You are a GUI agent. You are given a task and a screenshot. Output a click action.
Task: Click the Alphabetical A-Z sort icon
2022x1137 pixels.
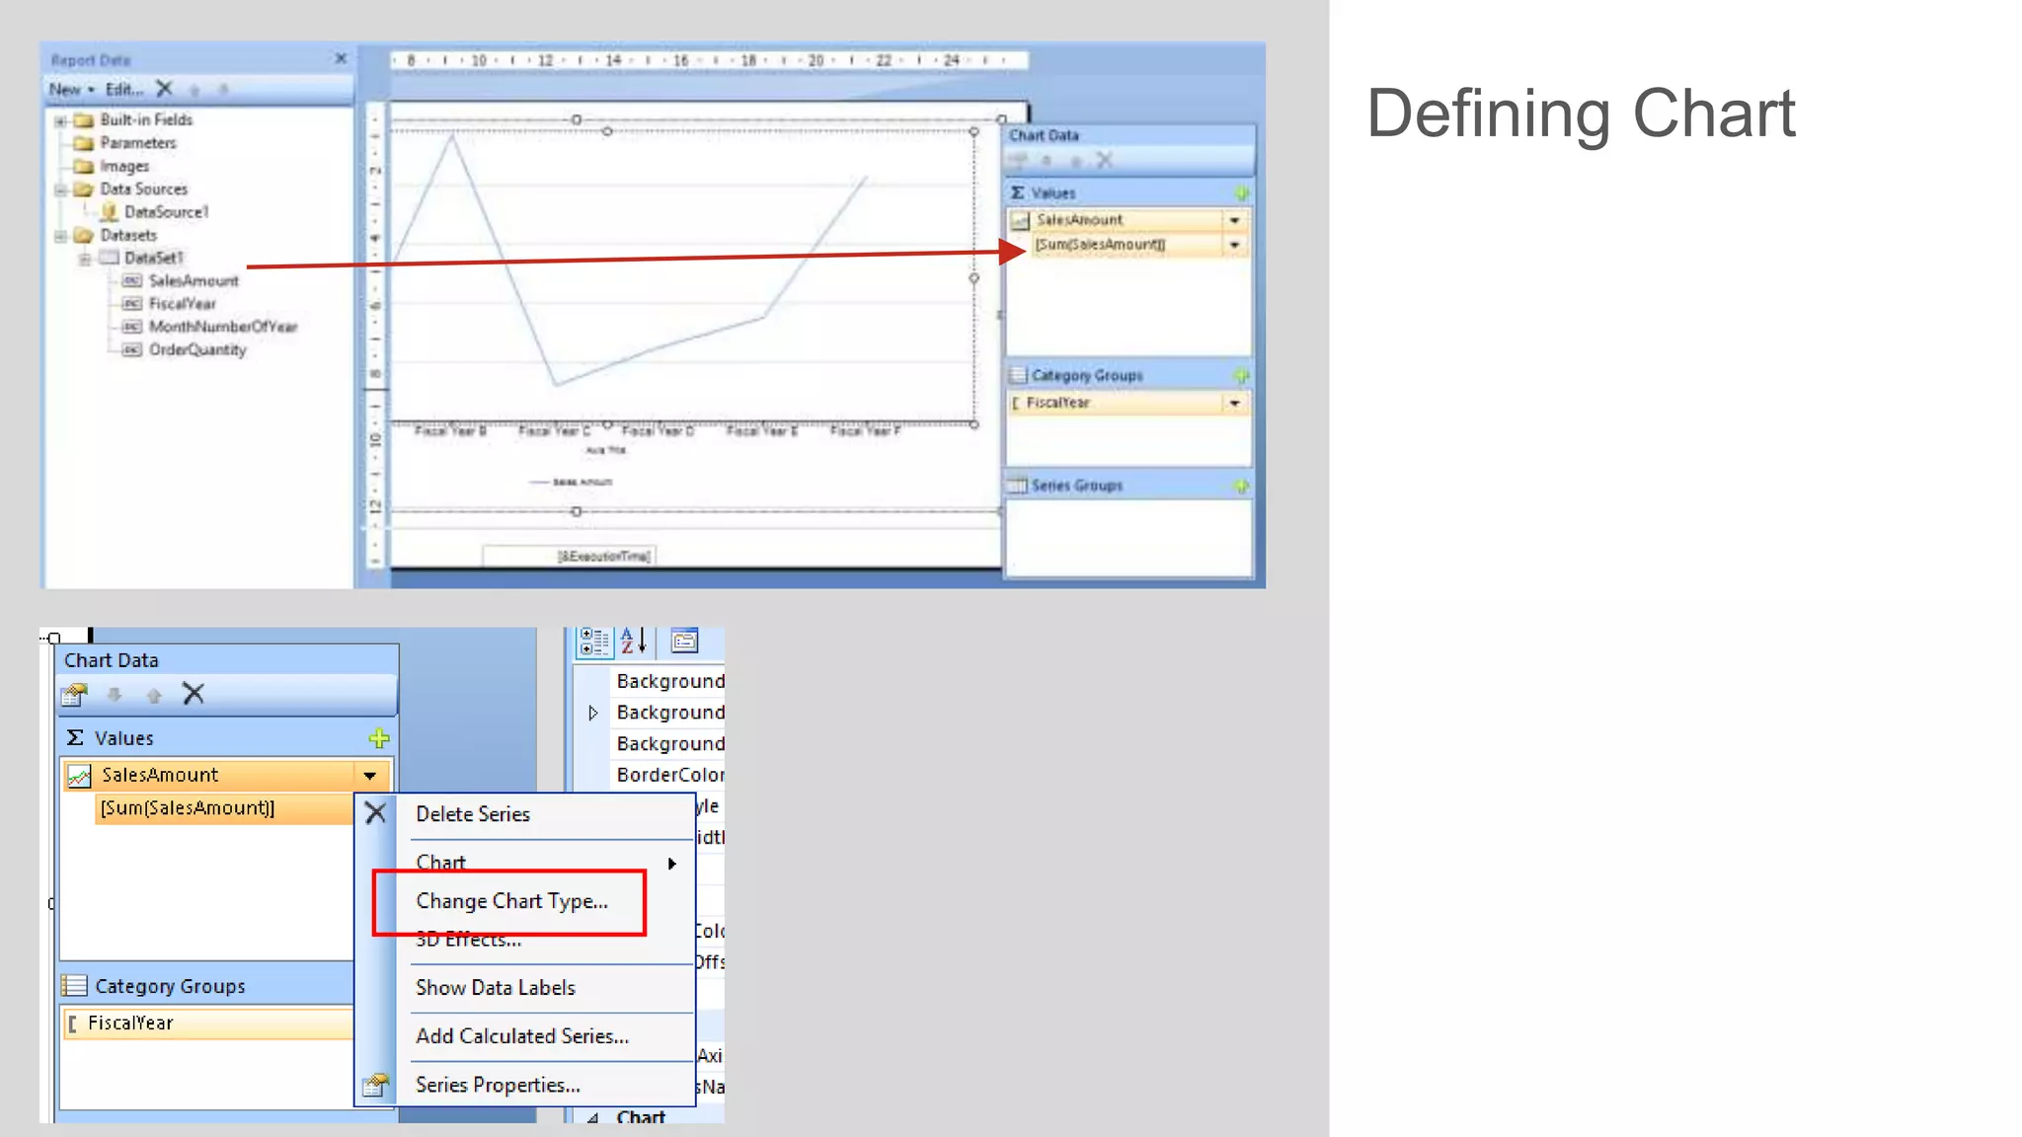click(x=633, y=642)
